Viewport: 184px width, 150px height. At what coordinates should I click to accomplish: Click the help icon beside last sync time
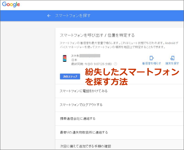pos(115,64)
